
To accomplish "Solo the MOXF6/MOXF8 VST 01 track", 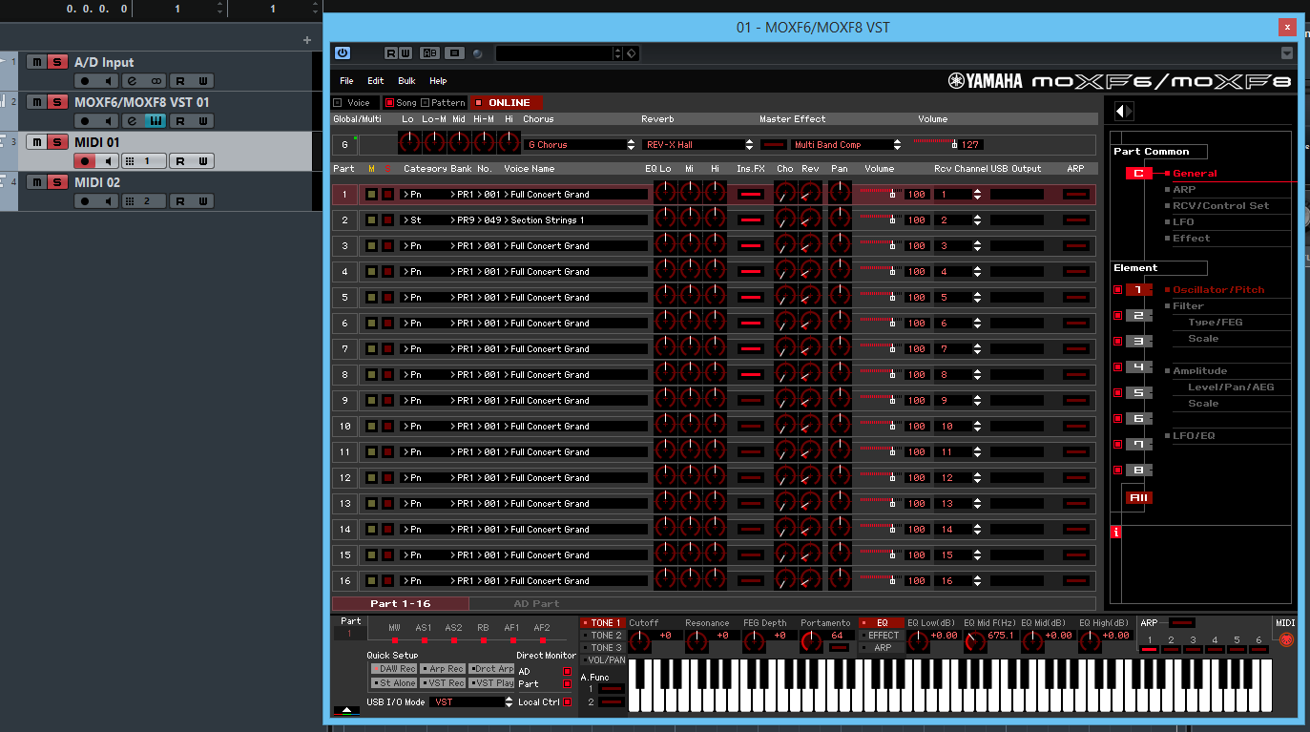I will (57, 102).
